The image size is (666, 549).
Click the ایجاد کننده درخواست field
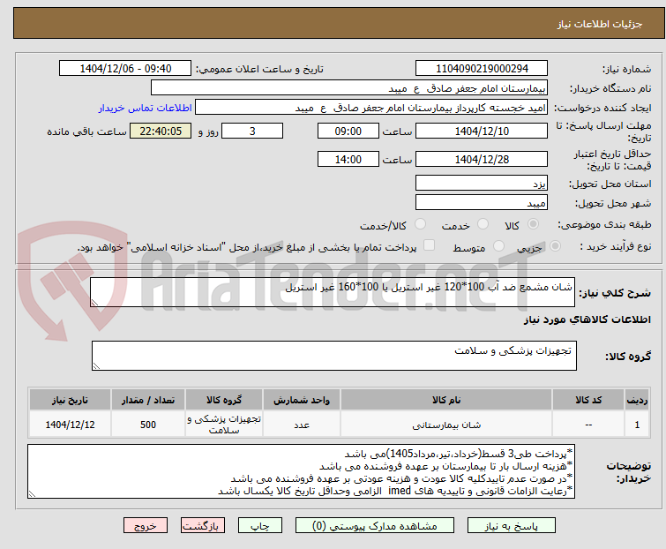click(371, 108)
